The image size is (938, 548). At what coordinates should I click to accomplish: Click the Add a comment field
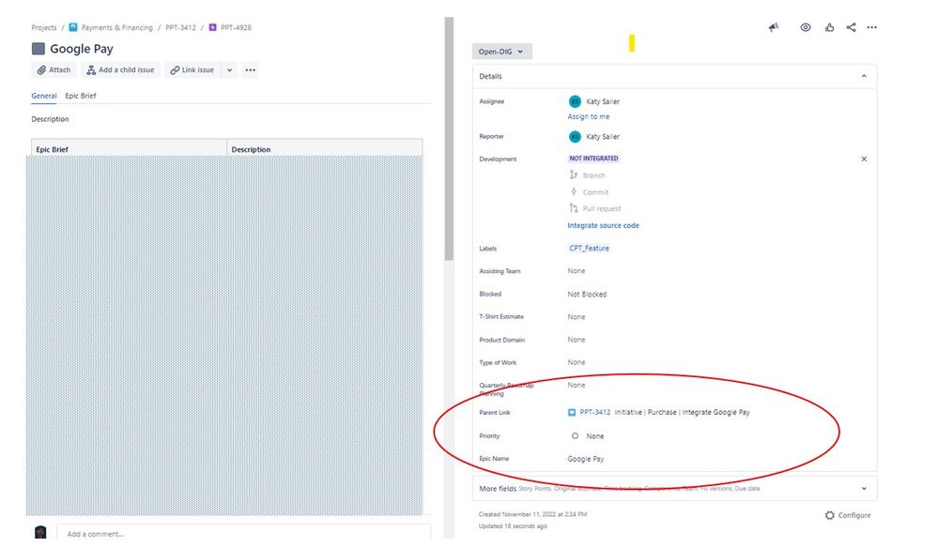(243, 534)
